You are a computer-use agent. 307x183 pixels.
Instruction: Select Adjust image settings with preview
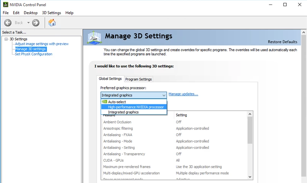point(42,44)
